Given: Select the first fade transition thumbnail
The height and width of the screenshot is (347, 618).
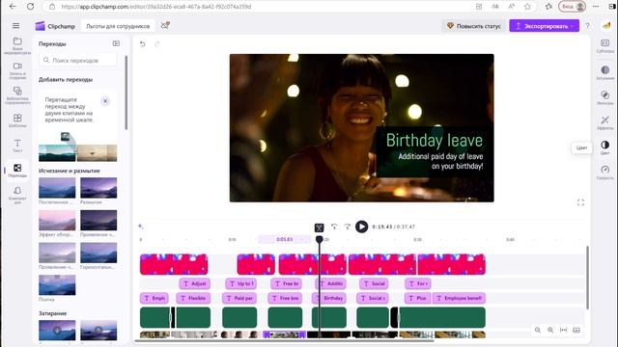Looking at the screenshot, I should click(x=57, y=188).
